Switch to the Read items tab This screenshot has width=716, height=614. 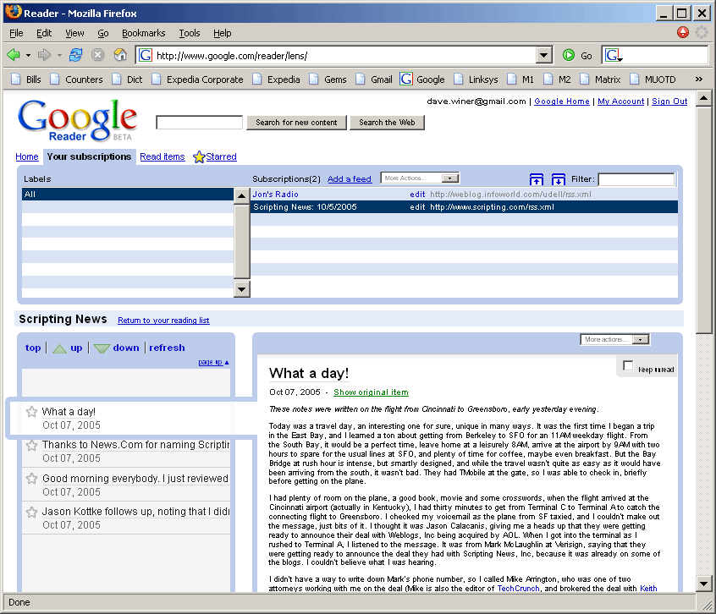[x=162, y=156]
